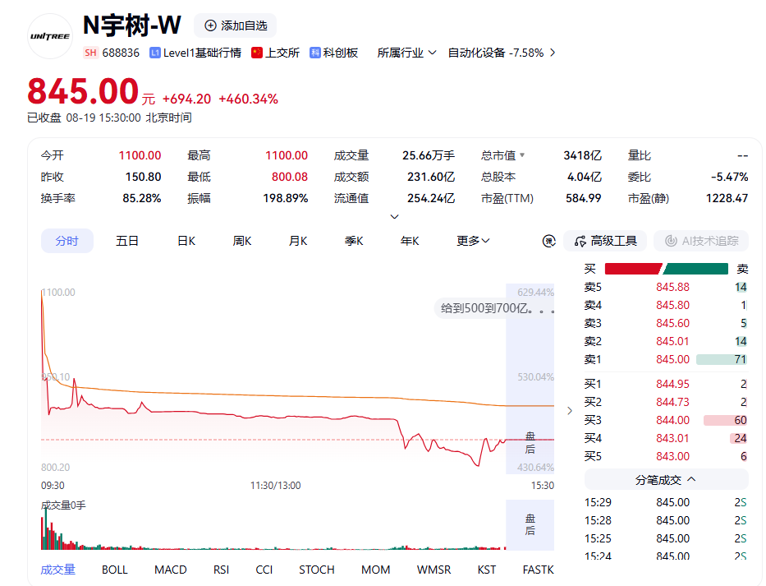Expand more quote data chevron below the table
766x586 pixels.
(x=395, y=216)
